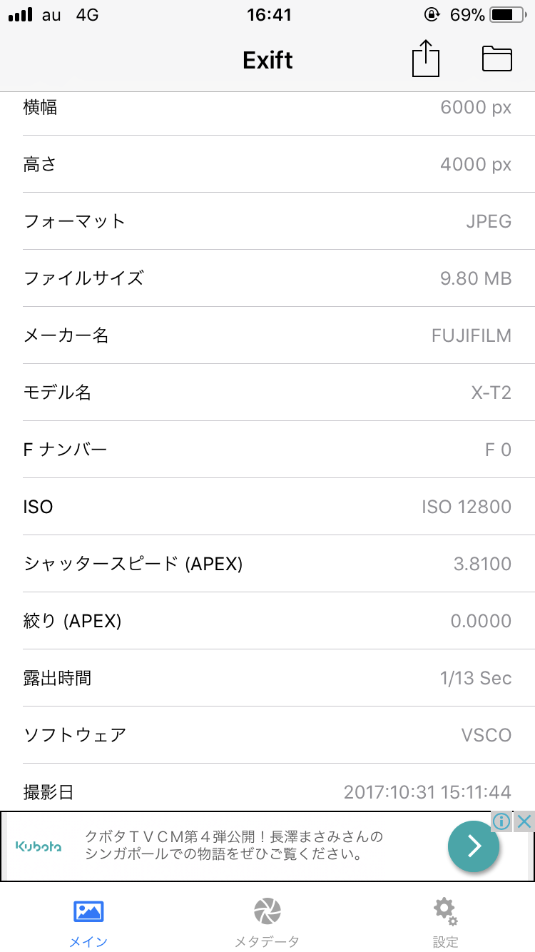The height and width of the screenshot is (952, 535).
Task: Tap the battery indicator in the status bar
Action: pos(506,14)
